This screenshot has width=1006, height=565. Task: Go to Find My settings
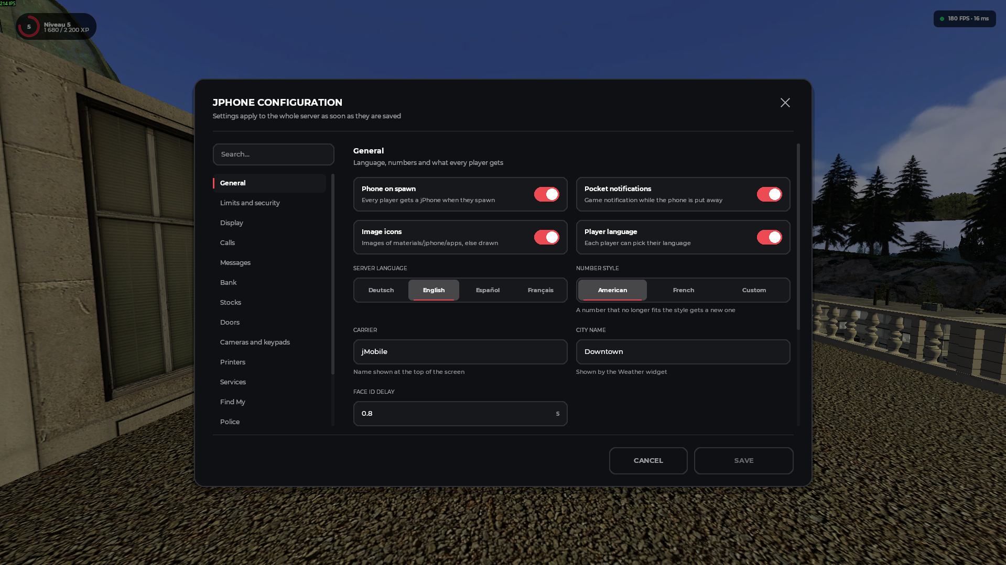(269, 402)
